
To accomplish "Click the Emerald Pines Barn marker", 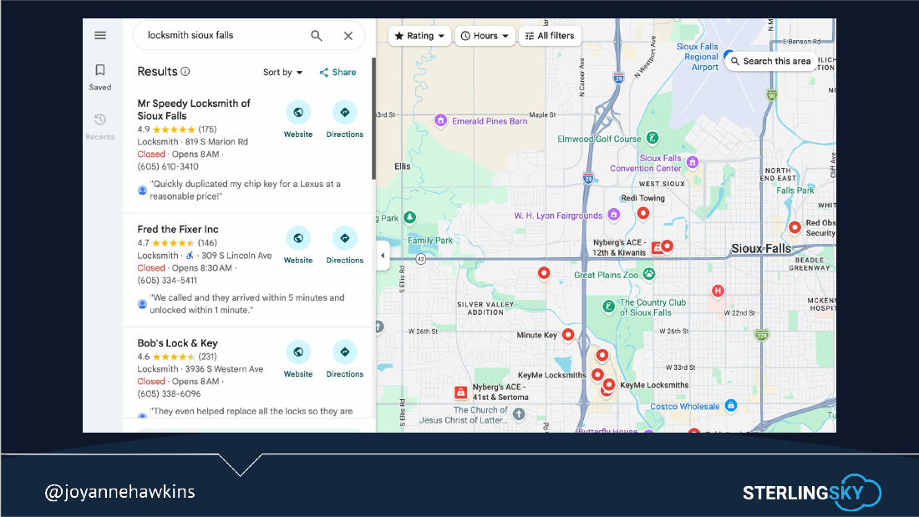I will click(441, 121).
